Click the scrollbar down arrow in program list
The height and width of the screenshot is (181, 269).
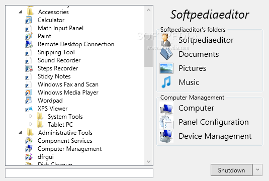coord(148,161)
